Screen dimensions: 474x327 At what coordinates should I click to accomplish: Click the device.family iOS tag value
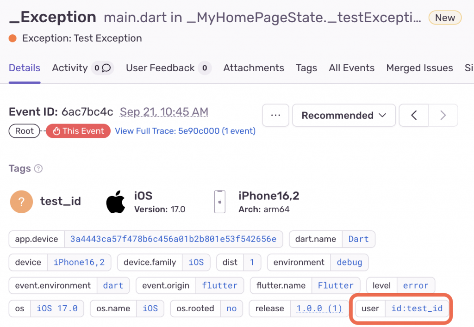(x=196, y=262)
